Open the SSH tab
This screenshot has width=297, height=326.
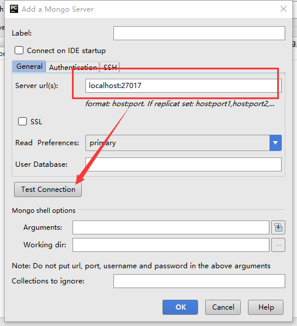tap(110, 67)
